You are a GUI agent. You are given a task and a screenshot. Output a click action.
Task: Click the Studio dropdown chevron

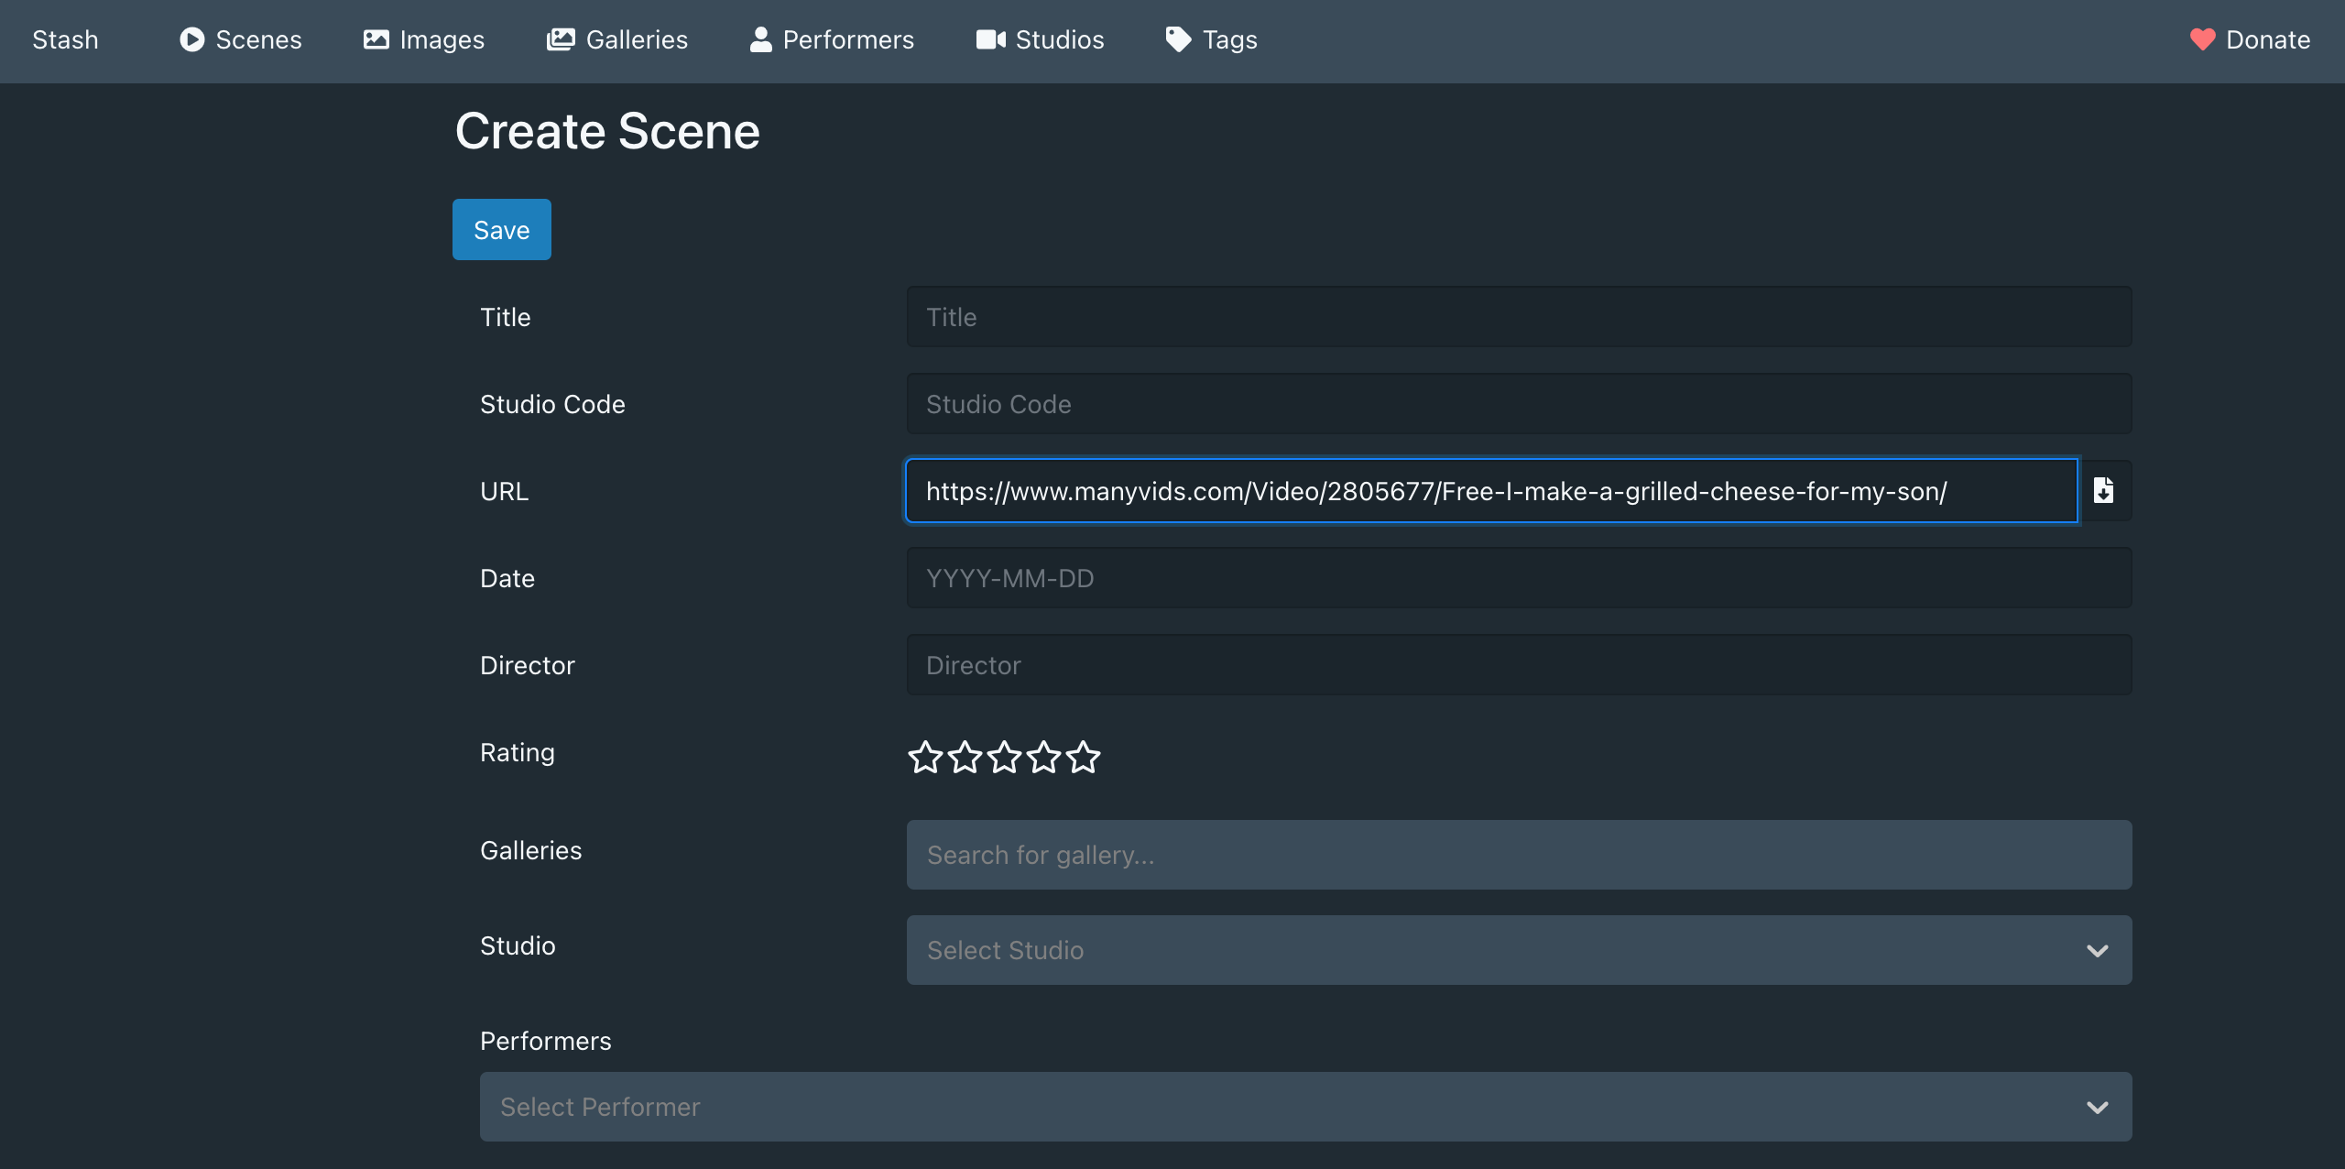pyautogui.click(x=2098, y=951)
